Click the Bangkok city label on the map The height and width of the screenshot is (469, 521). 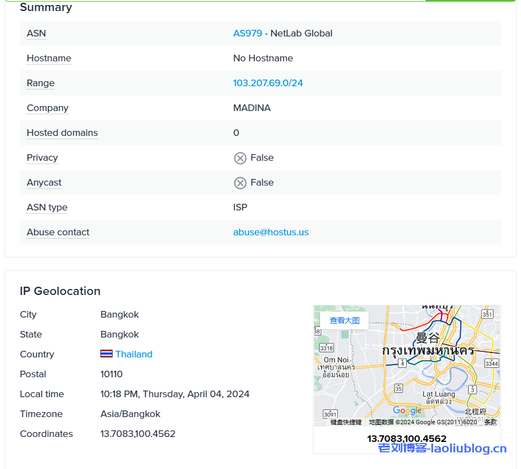[x=428, y=338]
